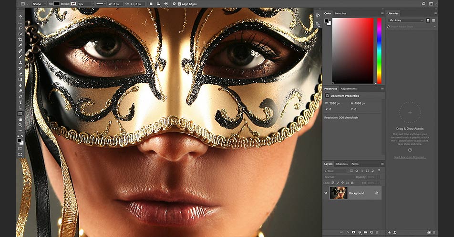Select the Pen tool

[20, 97]
